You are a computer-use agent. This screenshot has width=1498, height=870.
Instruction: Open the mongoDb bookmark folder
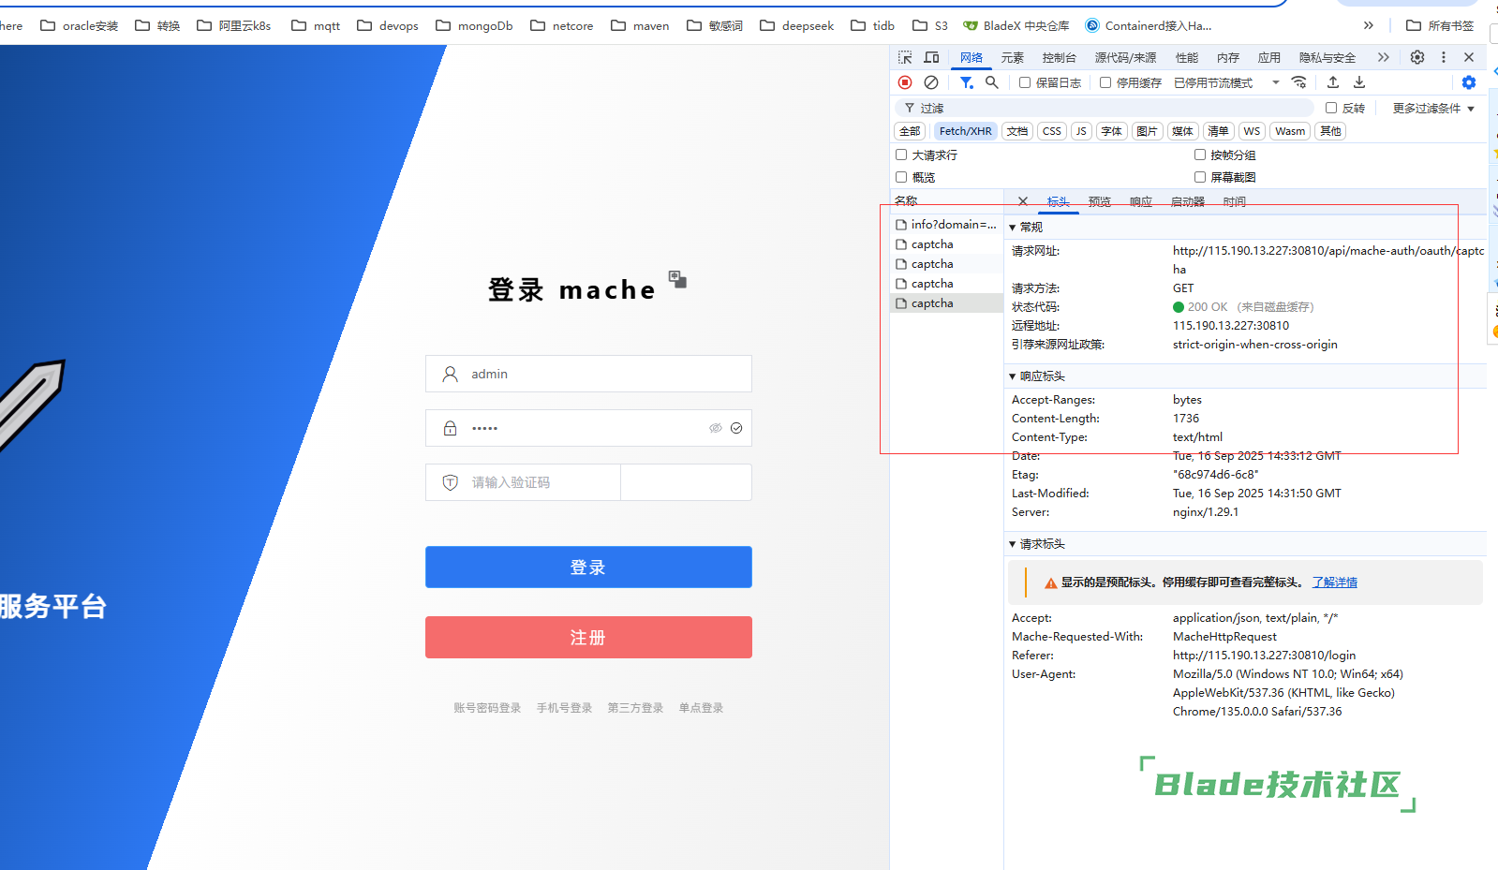coord(475,25)
